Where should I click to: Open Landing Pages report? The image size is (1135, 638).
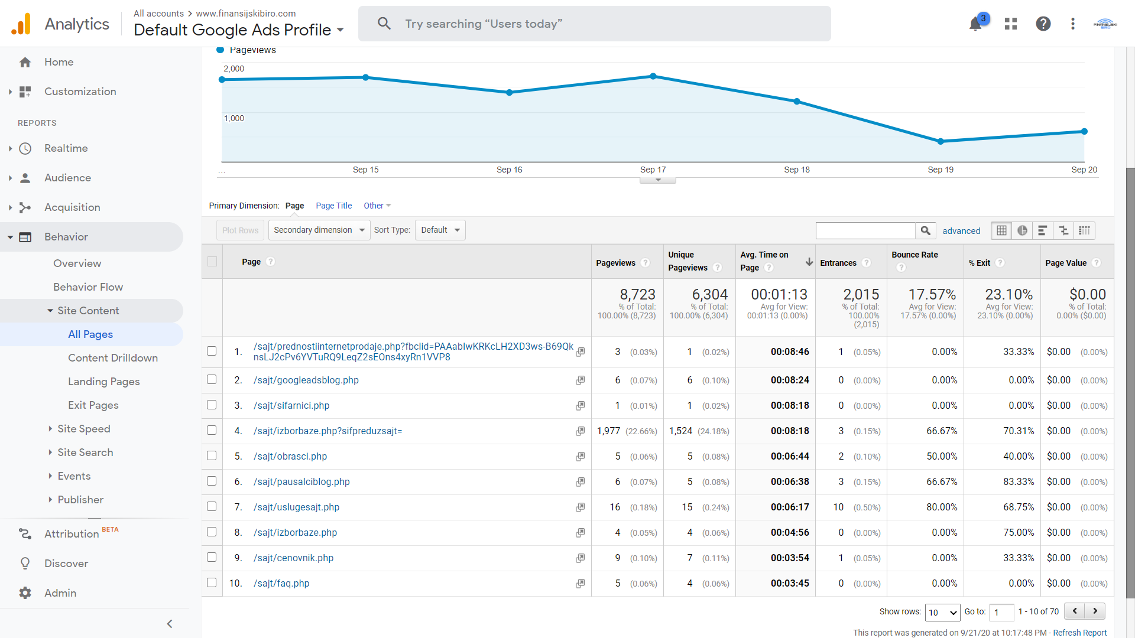pyautogui.click(x=104, y=382)
